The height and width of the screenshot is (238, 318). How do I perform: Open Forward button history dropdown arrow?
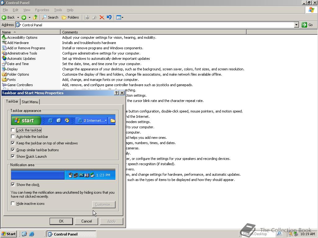tap(30, 17)
